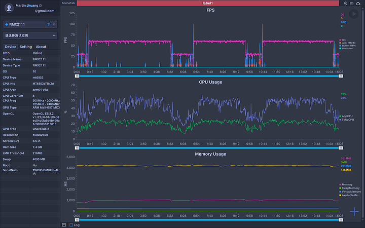Click the user avatar icon
The width and height of the screenshot is (365, 228).
point(9,8)
